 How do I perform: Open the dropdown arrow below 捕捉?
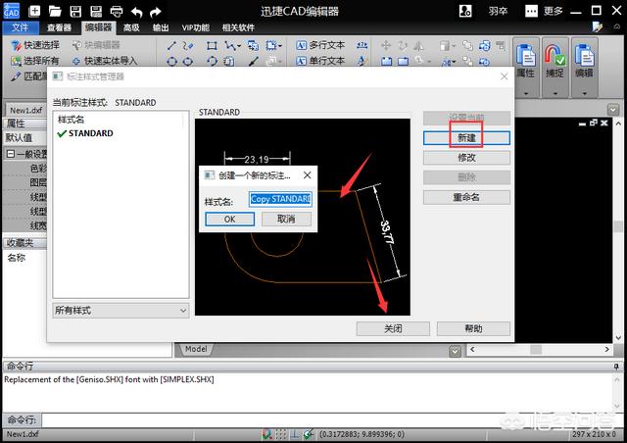(x=555, y=93)
